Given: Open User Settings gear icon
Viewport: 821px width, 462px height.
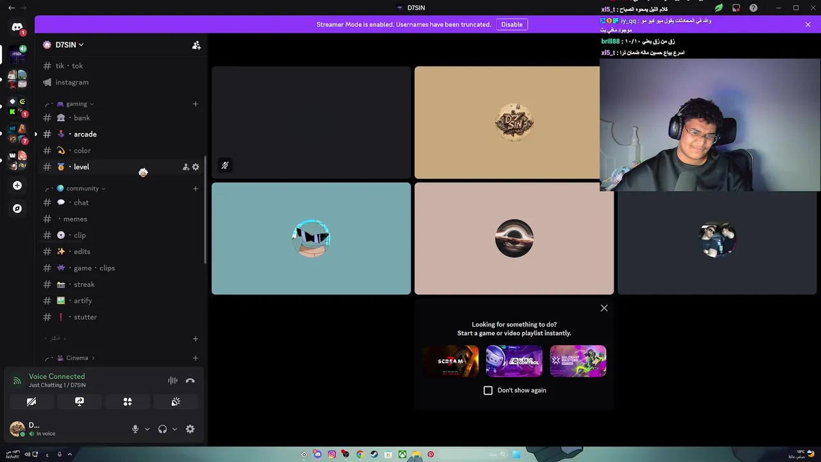Looking at the screenshot, I should [x=190, y=429].
